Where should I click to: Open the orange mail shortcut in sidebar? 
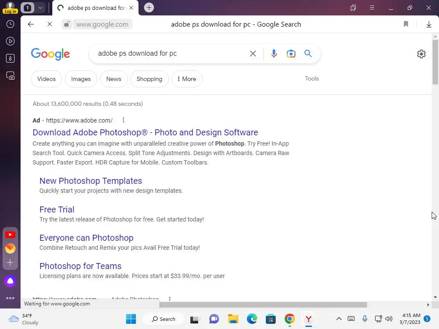tap(10, 248)
